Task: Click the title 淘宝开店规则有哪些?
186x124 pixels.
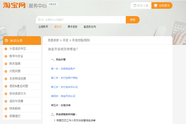Action: 63,49
